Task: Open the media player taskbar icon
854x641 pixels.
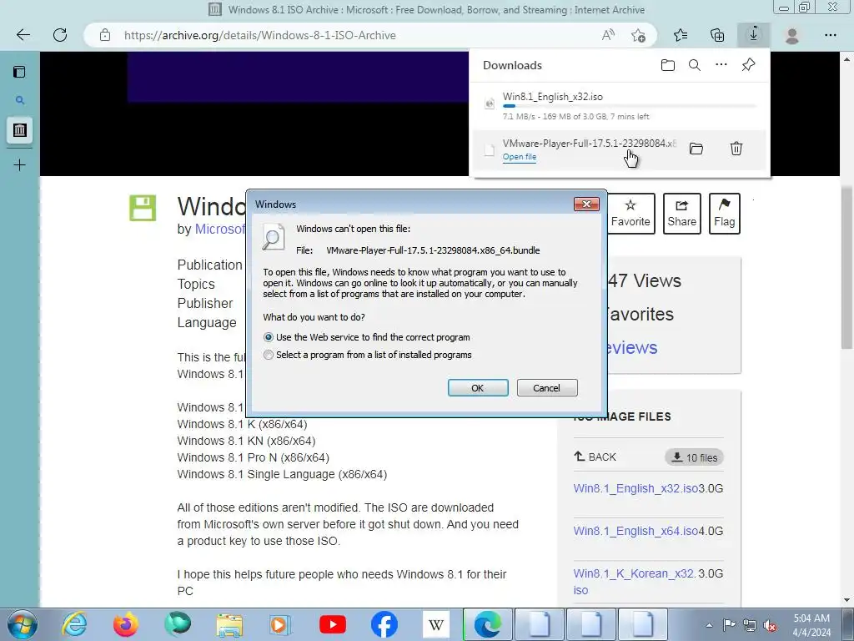Action: (x=281, y=624)
